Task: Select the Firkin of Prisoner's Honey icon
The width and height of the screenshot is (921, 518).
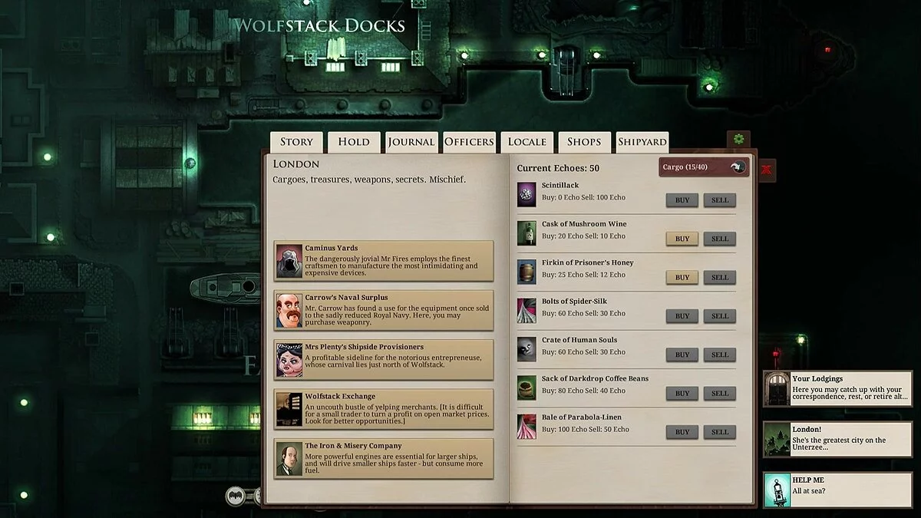Action: (x=527, y=270)
